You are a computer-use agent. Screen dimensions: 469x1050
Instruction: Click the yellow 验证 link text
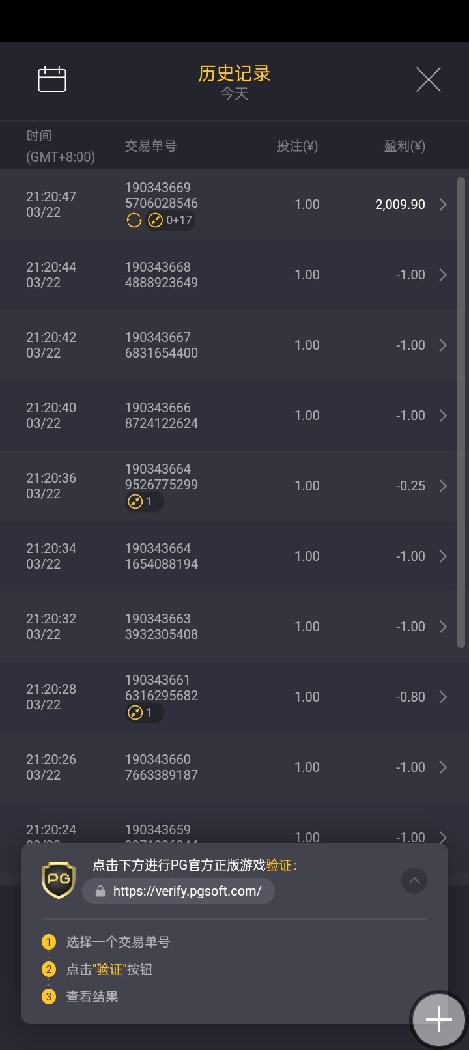click(x=279, y=865)
